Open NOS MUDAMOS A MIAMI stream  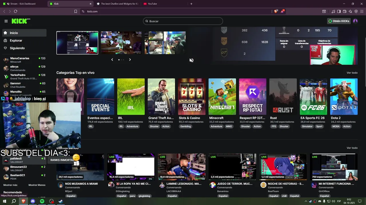[80, 167]
